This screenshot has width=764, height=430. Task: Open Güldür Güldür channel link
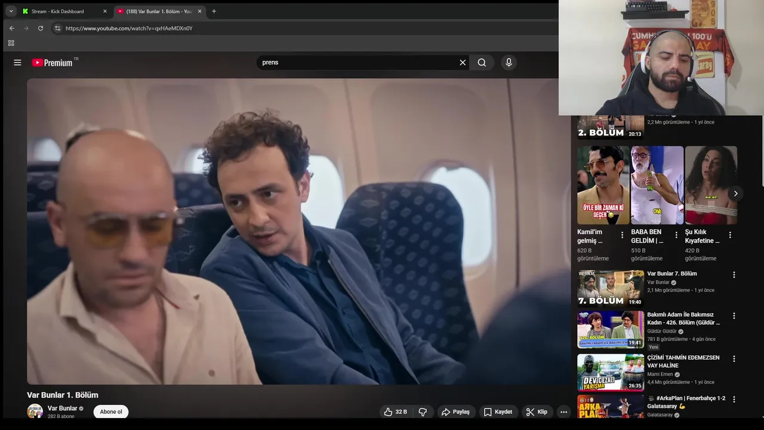662,331
